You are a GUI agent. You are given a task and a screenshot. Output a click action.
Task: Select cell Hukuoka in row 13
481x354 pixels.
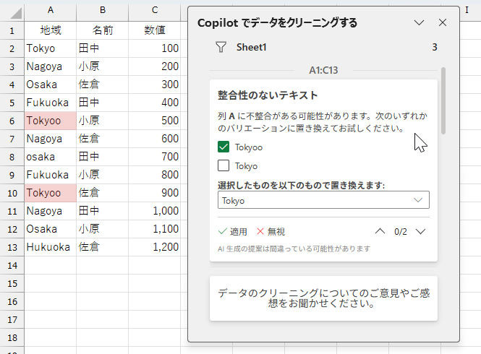tap(51, 247)
